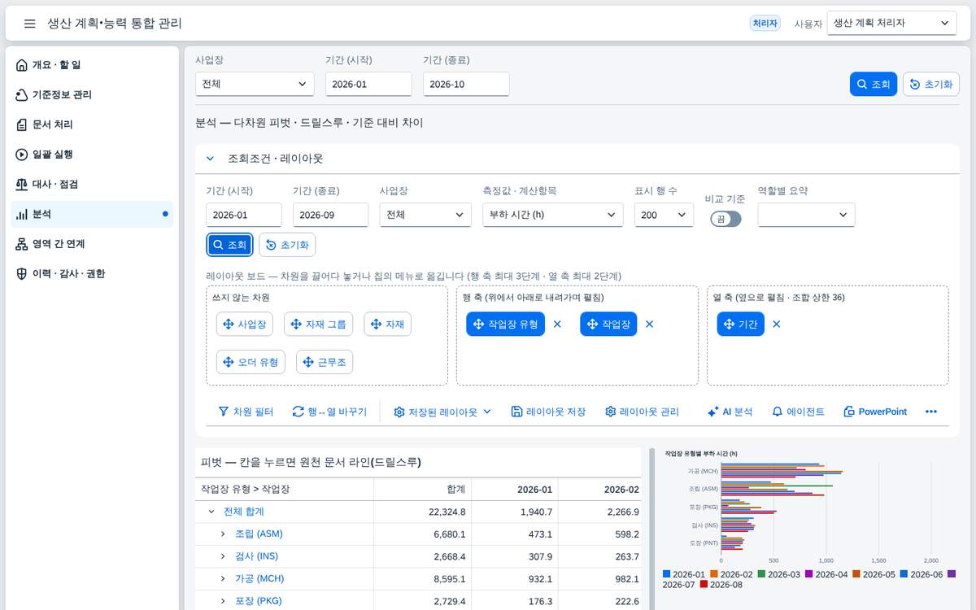Click the 2026-02 column header

(601, 489)
